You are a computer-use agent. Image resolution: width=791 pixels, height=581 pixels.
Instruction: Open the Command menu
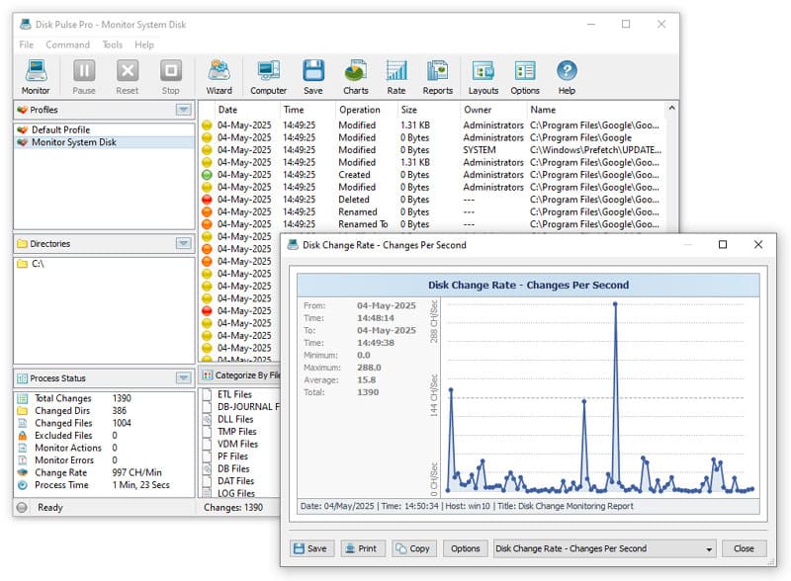point(67,44)
